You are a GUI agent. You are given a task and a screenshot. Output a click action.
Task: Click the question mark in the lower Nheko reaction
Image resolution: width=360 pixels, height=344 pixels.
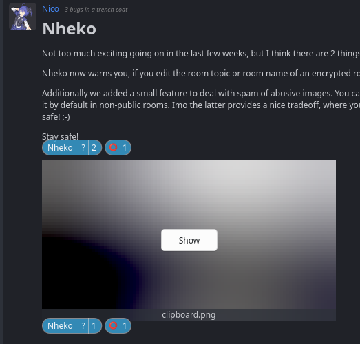pos(83,325)
